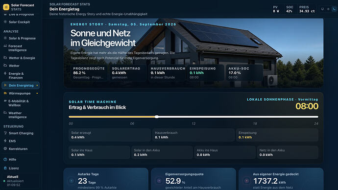
Task: Open Forecast Intelligence page
Action: [21, 48]
